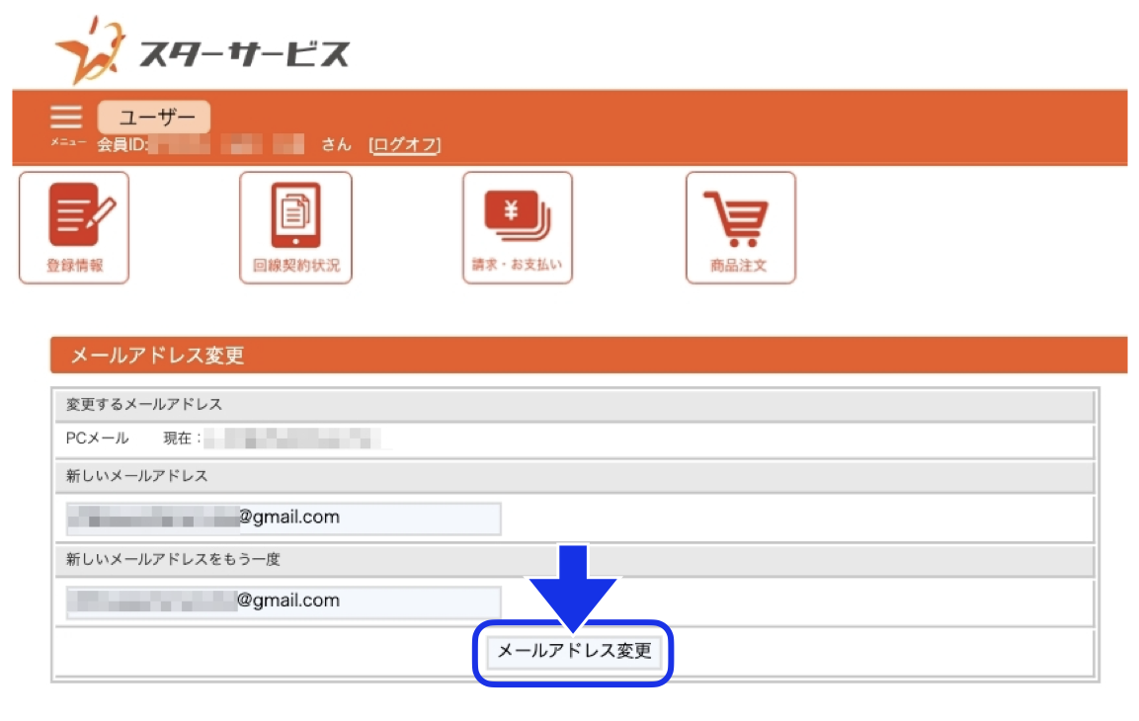Click the ユーザー tab label
This screenshot has width=1139, height=721.
click(x=155, y=117)
